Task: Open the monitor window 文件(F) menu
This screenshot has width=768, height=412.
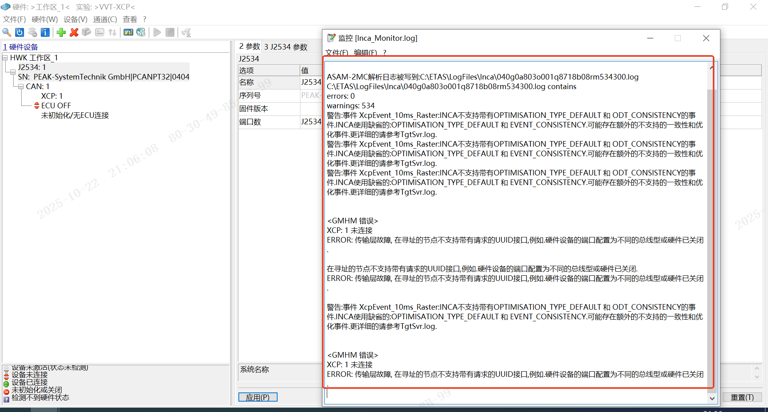Action: tap(337, 52)
